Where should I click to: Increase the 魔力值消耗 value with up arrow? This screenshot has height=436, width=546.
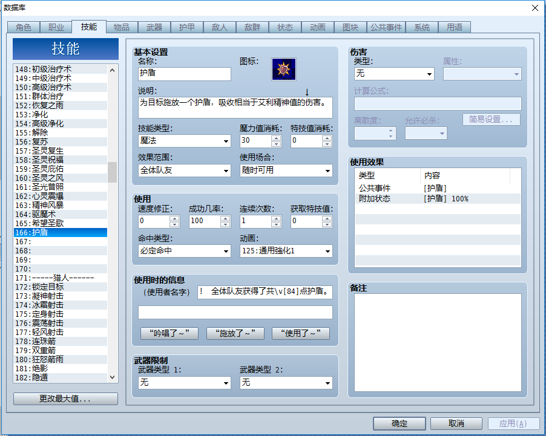276,138
